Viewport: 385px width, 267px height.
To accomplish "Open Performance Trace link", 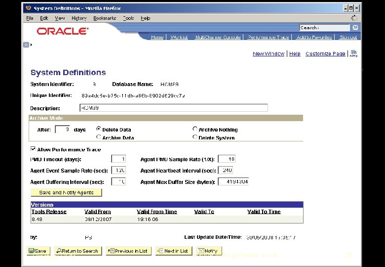I will coord(268,37).
